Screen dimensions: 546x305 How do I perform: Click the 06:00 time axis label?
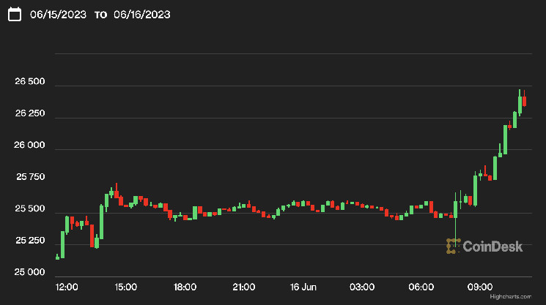pos(421,287)
